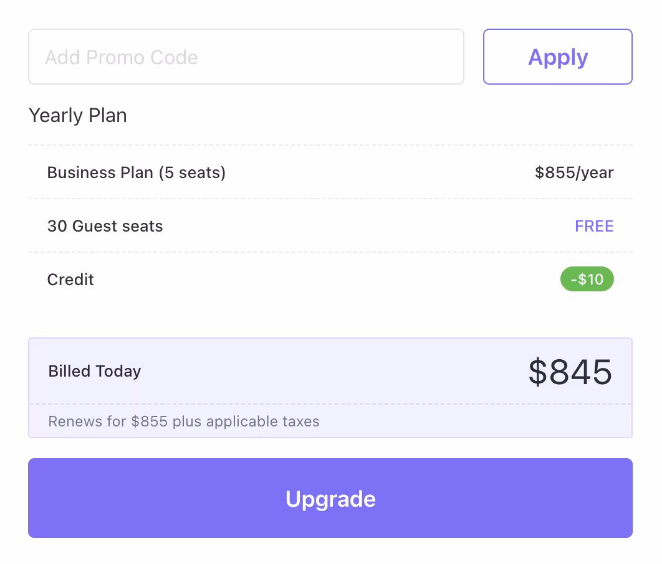This screenshot has width=662, height=564.
Task: Click the $845 total amount
Action: click(570, 372)
